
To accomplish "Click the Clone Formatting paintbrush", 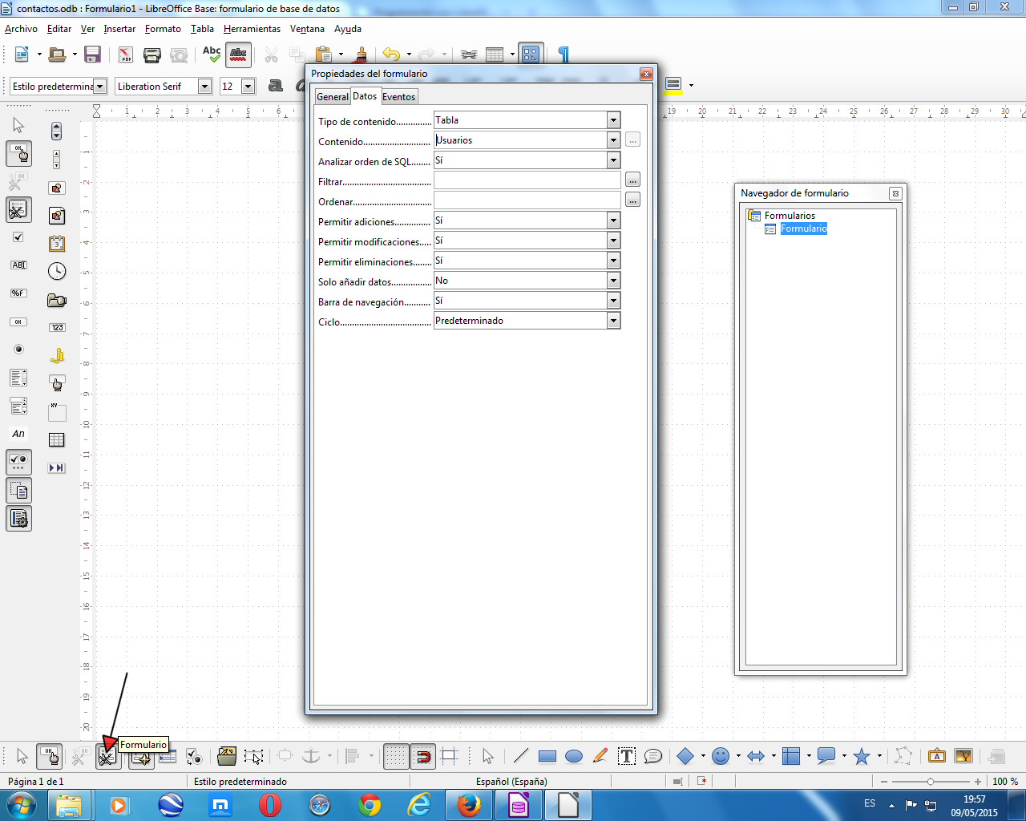I will [x=361, y=55].
